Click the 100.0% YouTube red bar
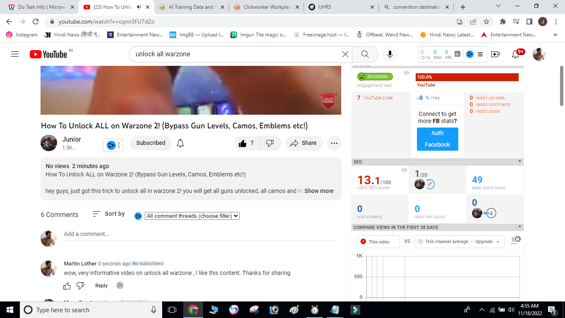The height and width of the screenshot is (318, 565). 467,77
